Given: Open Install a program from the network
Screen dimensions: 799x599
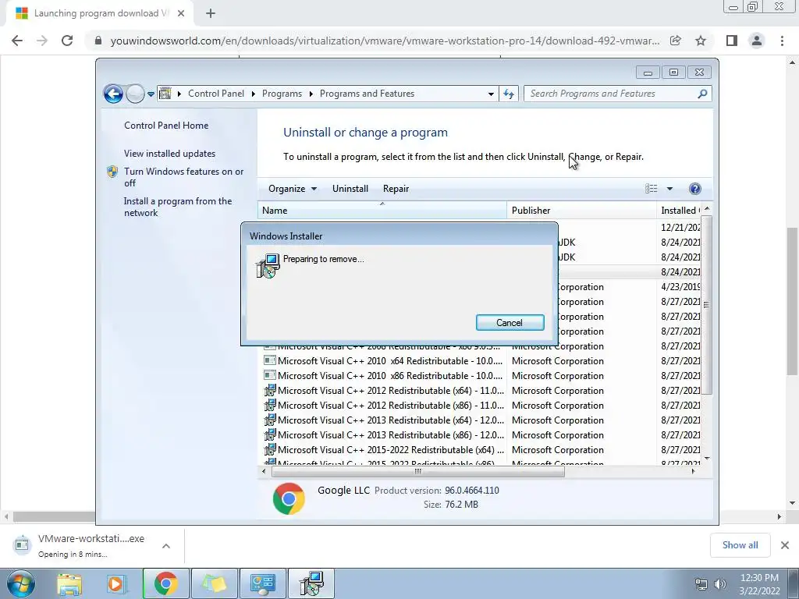Looking at the screenshot, I should (x=178, y=207).
